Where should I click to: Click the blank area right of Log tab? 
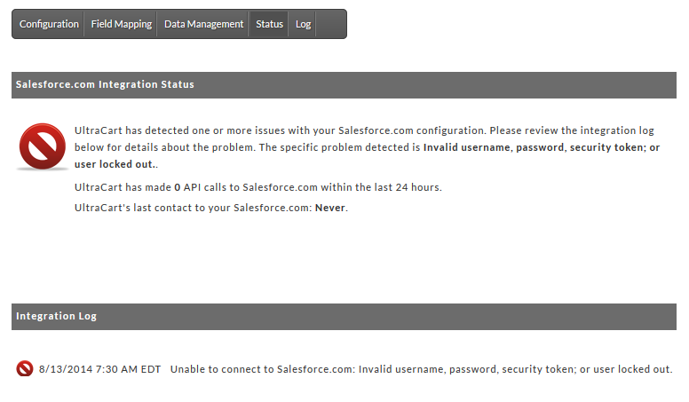pos(331,24)
